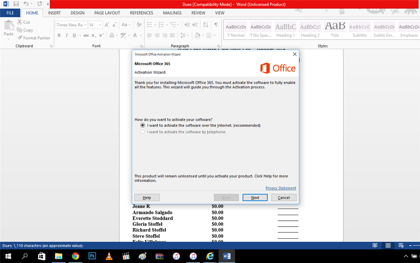Toggle Show/Hide paragraph marks

click(216, 25)
